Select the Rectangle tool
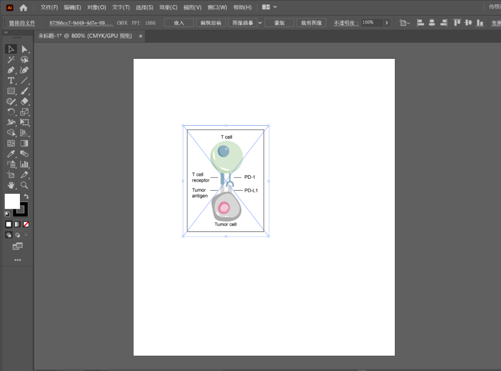This screenshot has height=371, width=501. coord(11,91)
